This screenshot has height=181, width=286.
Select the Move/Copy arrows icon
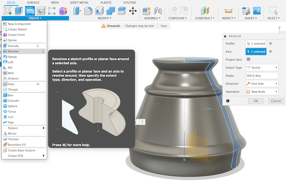[x=133, y=11]
